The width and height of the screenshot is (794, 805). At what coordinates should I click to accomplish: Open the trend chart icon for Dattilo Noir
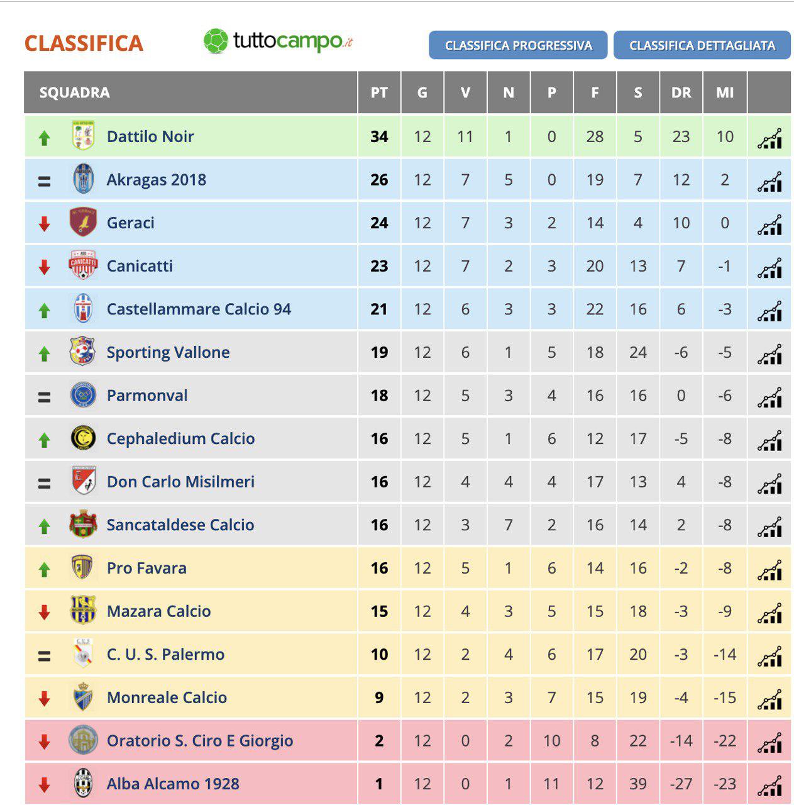pos(769,138)
